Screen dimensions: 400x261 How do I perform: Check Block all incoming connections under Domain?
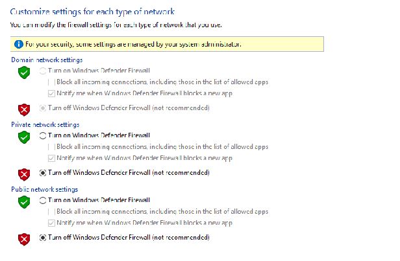pyautogui.click(x=52, y=82)
